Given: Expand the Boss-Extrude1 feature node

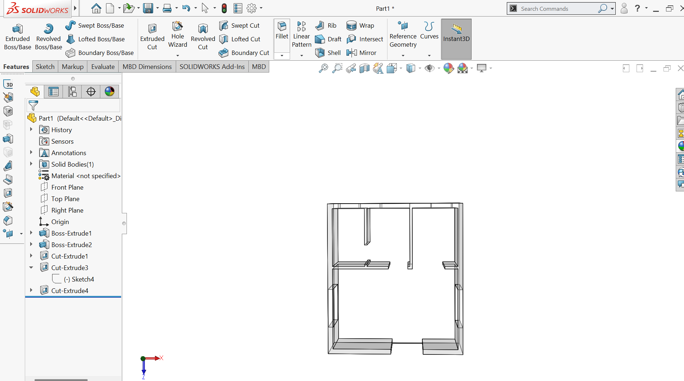Looking at the screenshot, I should pyautogui.click(x=31, y=233).
